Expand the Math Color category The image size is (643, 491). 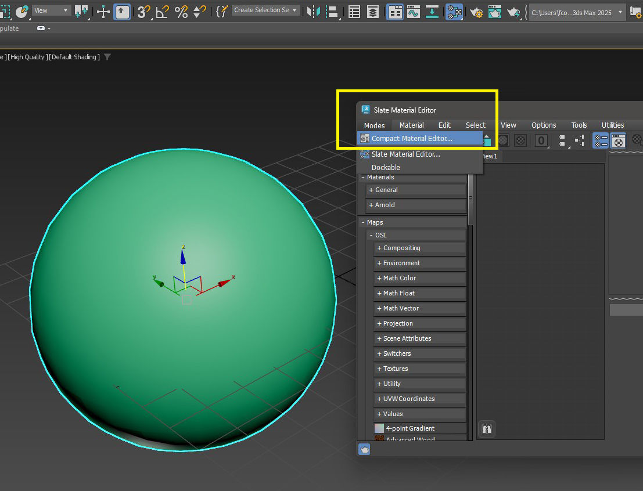coord(420,278)
